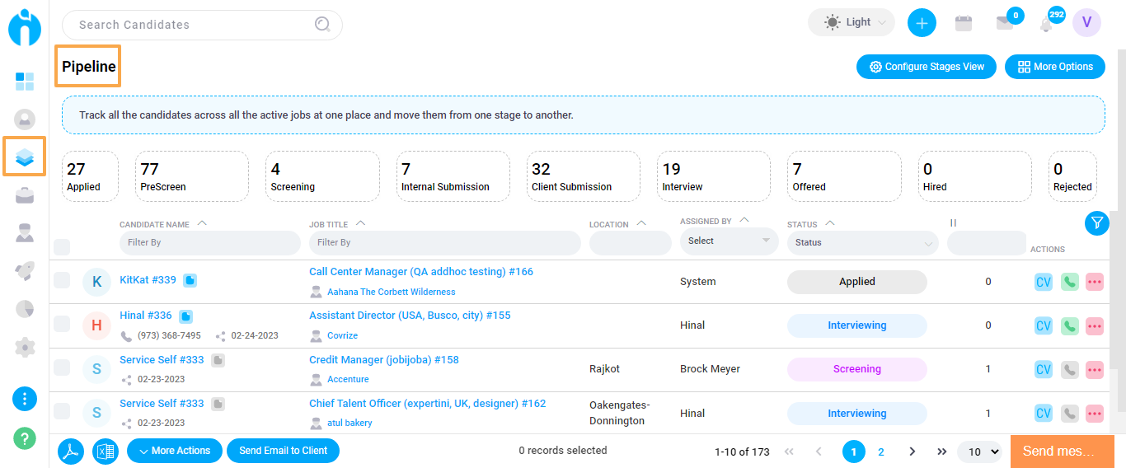
Task: Open the calendar icon in top bar
Action: pos(964,23)
